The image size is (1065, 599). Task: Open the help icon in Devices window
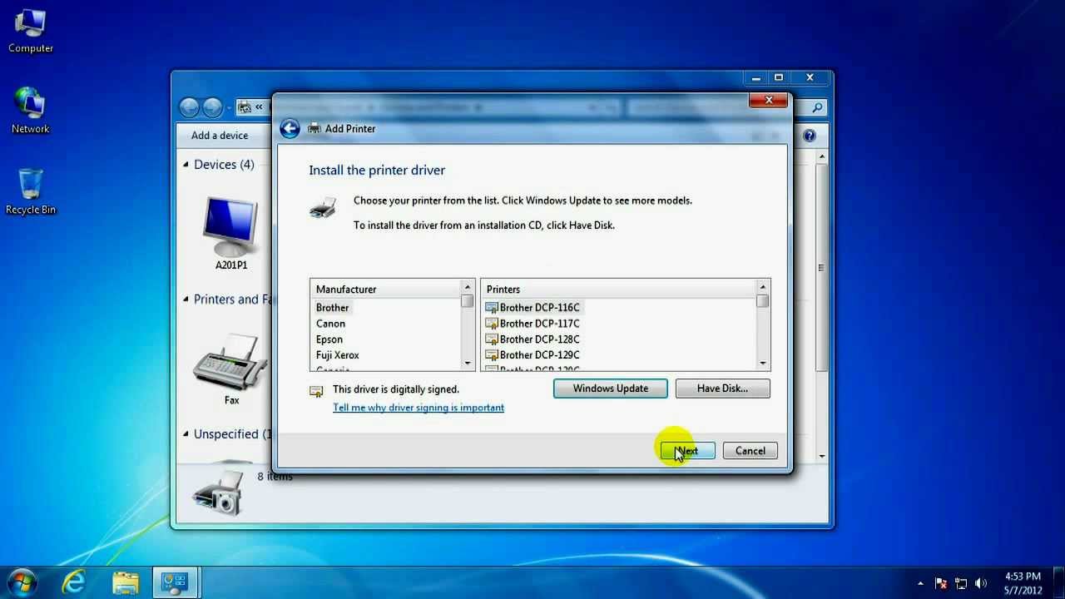(x=810, y=136)
